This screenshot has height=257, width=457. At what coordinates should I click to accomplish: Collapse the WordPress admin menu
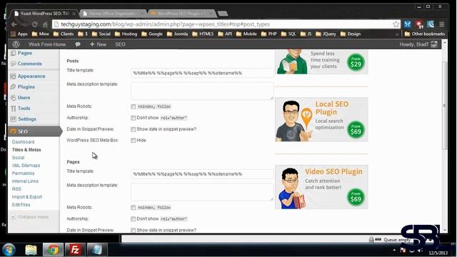(x=30, y=217)
